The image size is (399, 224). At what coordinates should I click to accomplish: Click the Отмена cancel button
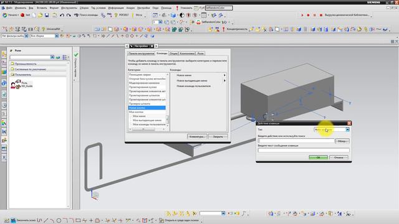[339, 157]
